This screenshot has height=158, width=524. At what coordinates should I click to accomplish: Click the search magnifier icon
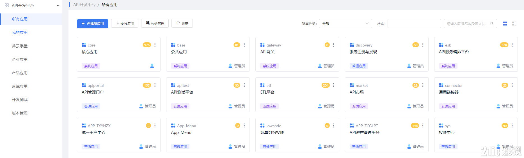point(492,24)
